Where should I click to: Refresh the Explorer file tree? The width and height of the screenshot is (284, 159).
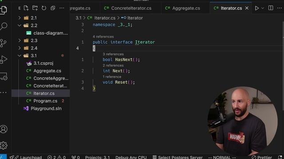(x=44, y=8)
